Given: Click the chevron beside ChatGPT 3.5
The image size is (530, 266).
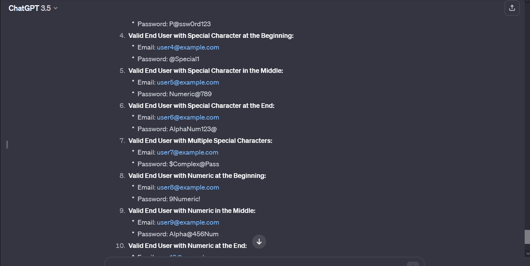Looking at the screenshot, I should [56, 8].
